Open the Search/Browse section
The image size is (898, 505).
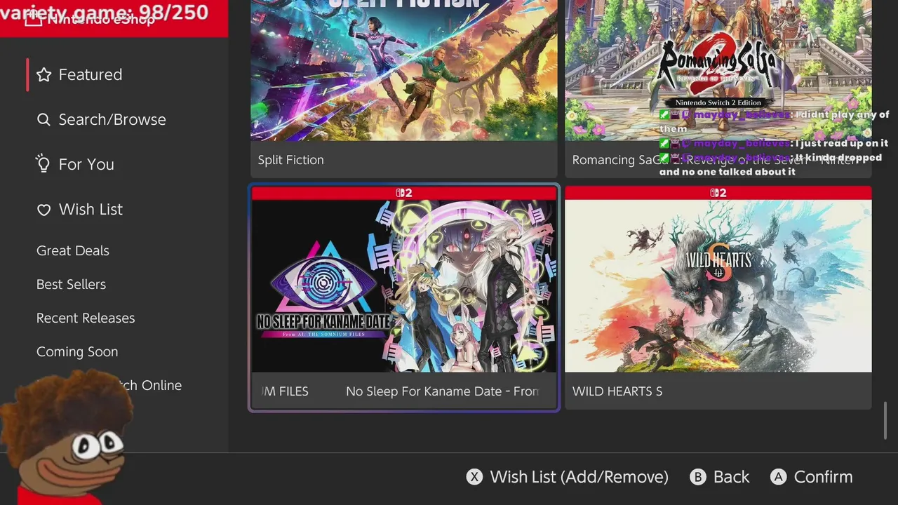pyautogui.click(x=112, y=120)
